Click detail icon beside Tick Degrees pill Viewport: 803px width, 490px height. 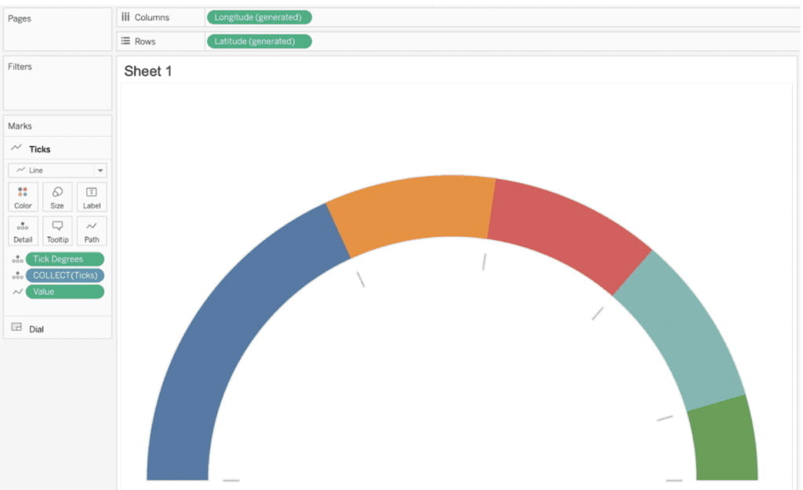(x=17, y=260)
